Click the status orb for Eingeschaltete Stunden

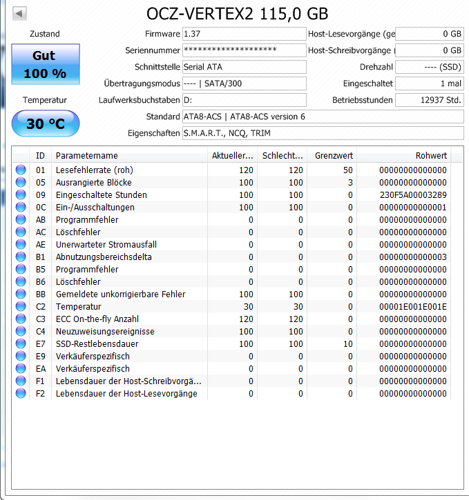coord(21,194)
